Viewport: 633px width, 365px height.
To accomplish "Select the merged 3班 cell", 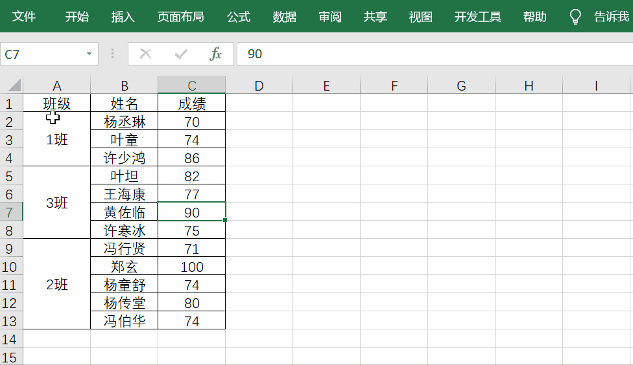I will pos(57,203).
